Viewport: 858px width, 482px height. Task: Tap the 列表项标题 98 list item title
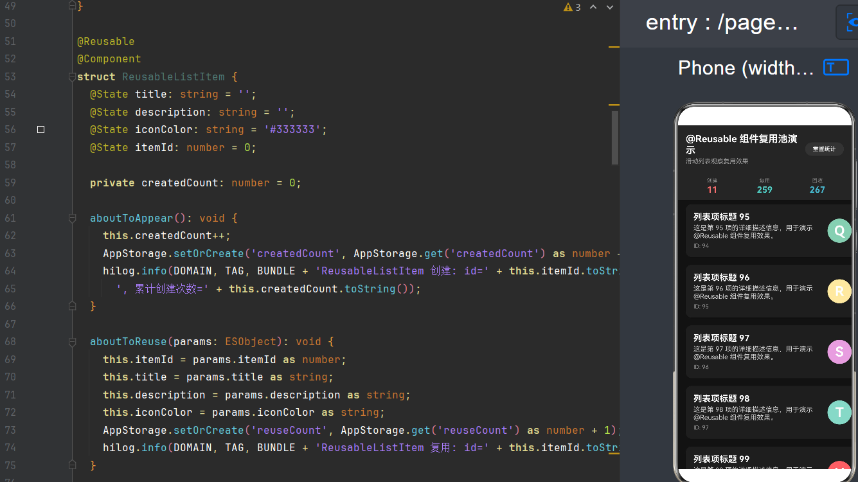721,398
